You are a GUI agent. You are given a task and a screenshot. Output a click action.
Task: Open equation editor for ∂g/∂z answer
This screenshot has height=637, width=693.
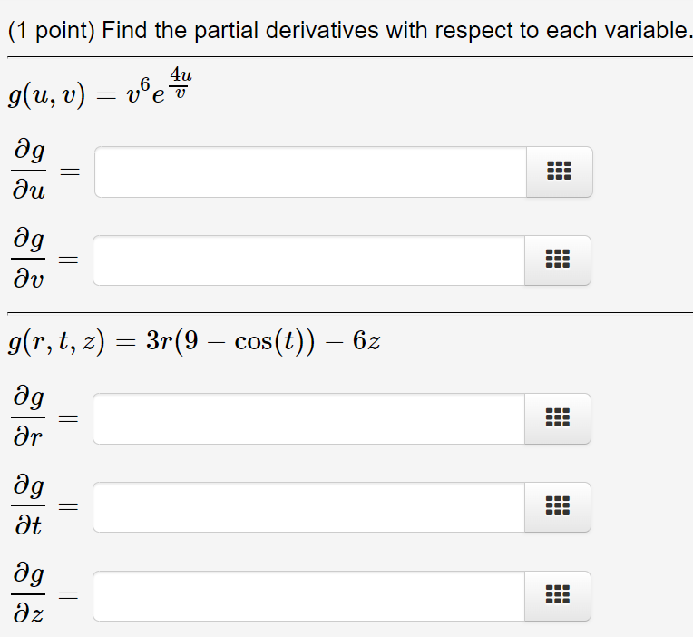pos(558,595)
